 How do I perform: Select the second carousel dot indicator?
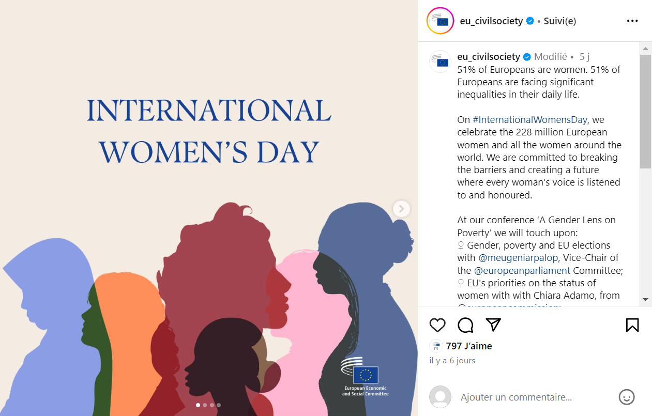click(x=205, y=405)
